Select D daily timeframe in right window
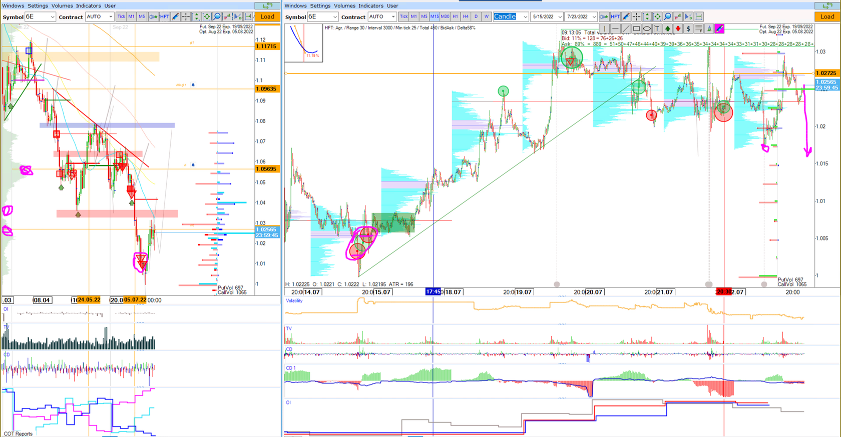 pyautogui.click(x=476, y=16)
